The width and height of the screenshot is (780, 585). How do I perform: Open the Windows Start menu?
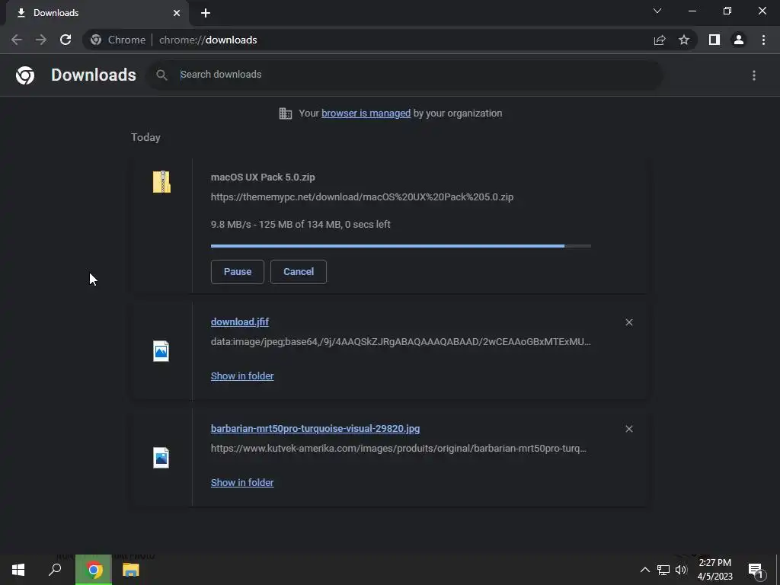(18, 570)
